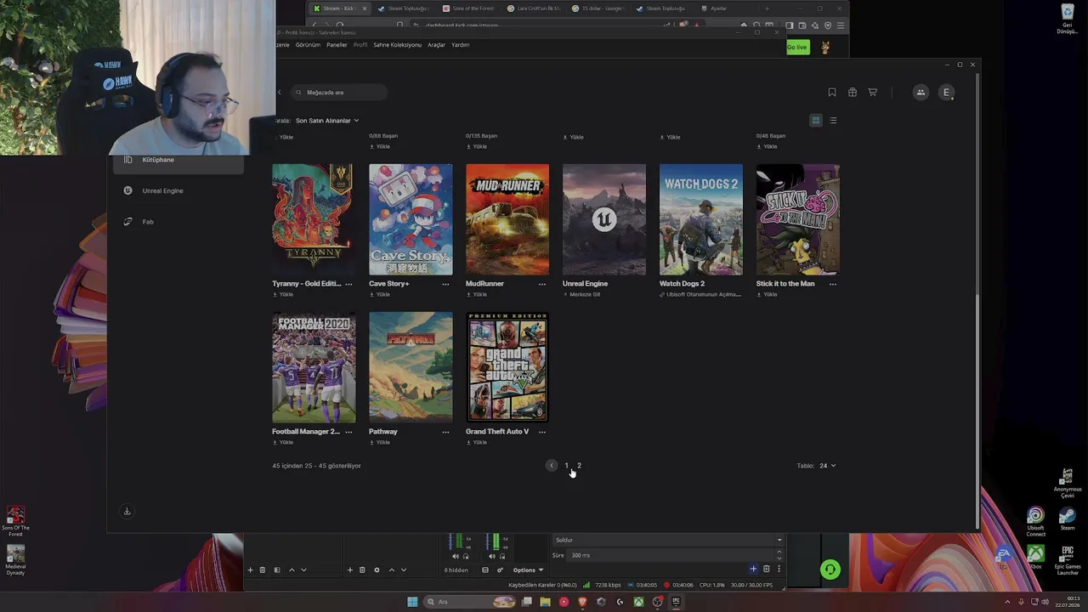Screen dimensions: 1088x612
Task: Go to library page 1
Action: (x=566, y=466)
